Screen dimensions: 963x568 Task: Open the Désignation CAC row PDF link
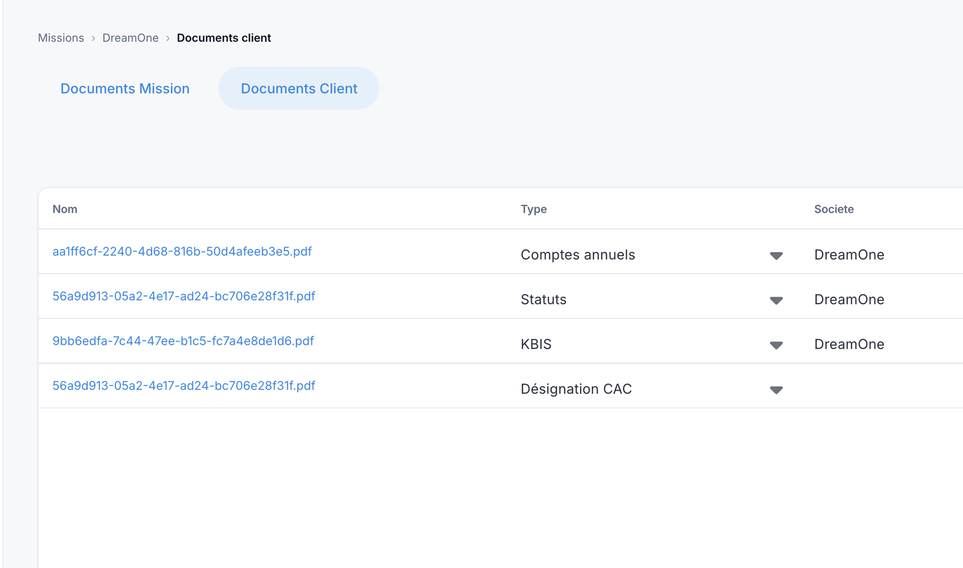click(184, 385)
